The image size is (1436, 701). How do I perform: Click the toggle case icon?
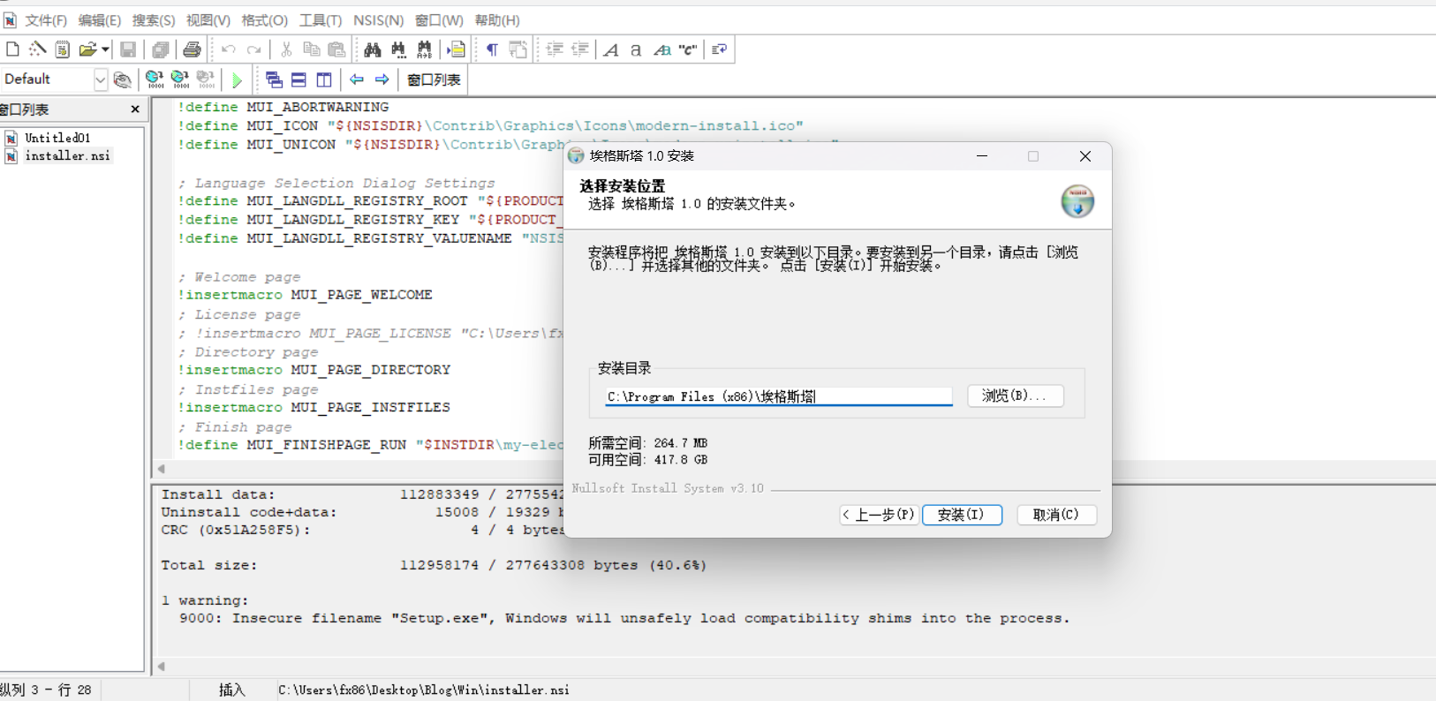(662, 49)
